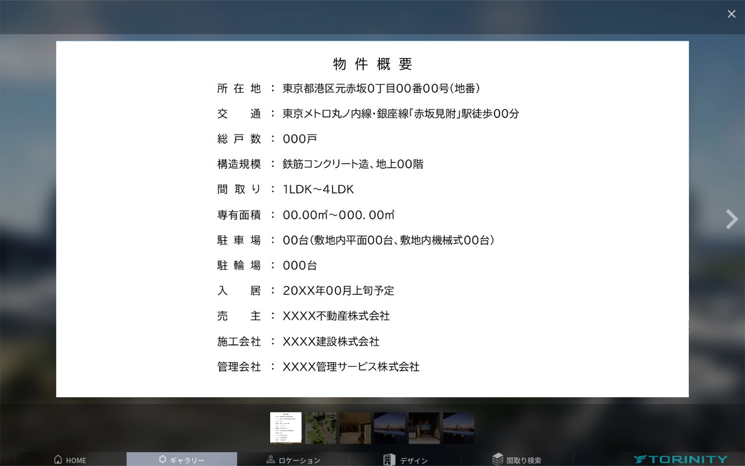Viewport: 745px width, 466px height.
Task: View the third thumbnail, brown interior
Action: coord(355,427)
